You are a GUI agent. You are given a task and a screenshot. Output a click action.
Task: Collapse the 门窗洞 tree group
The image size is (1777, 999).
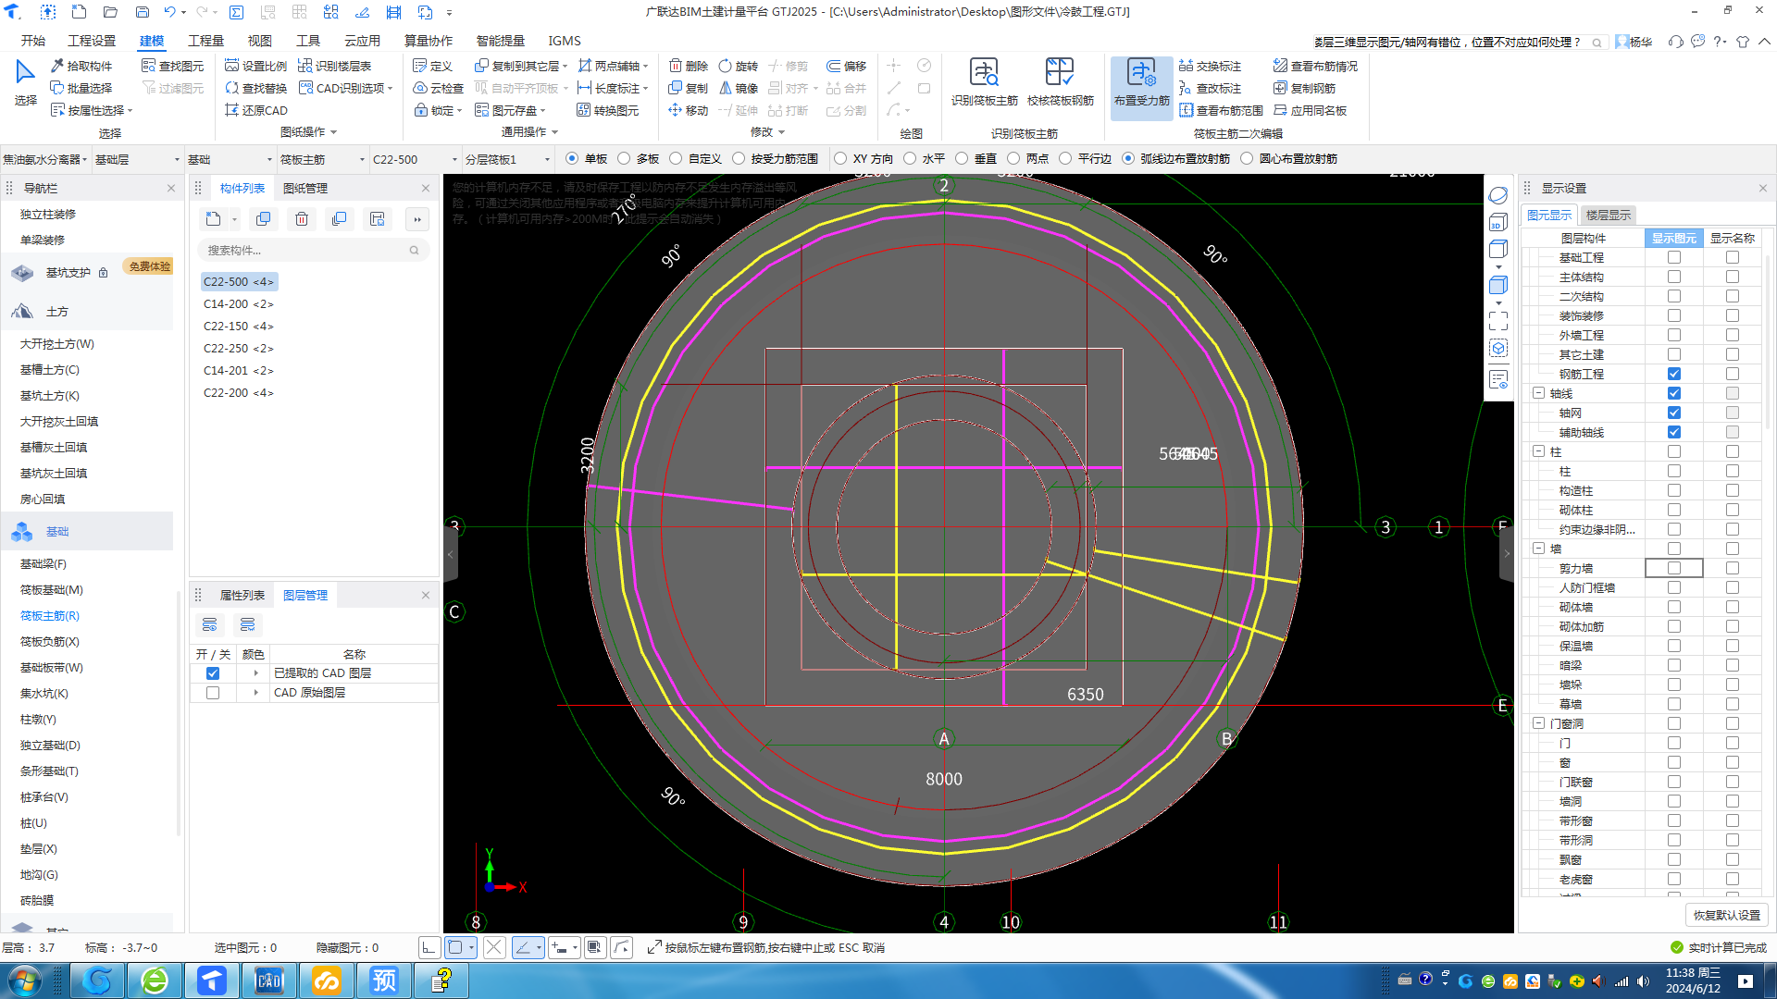tap(1538, 723)
